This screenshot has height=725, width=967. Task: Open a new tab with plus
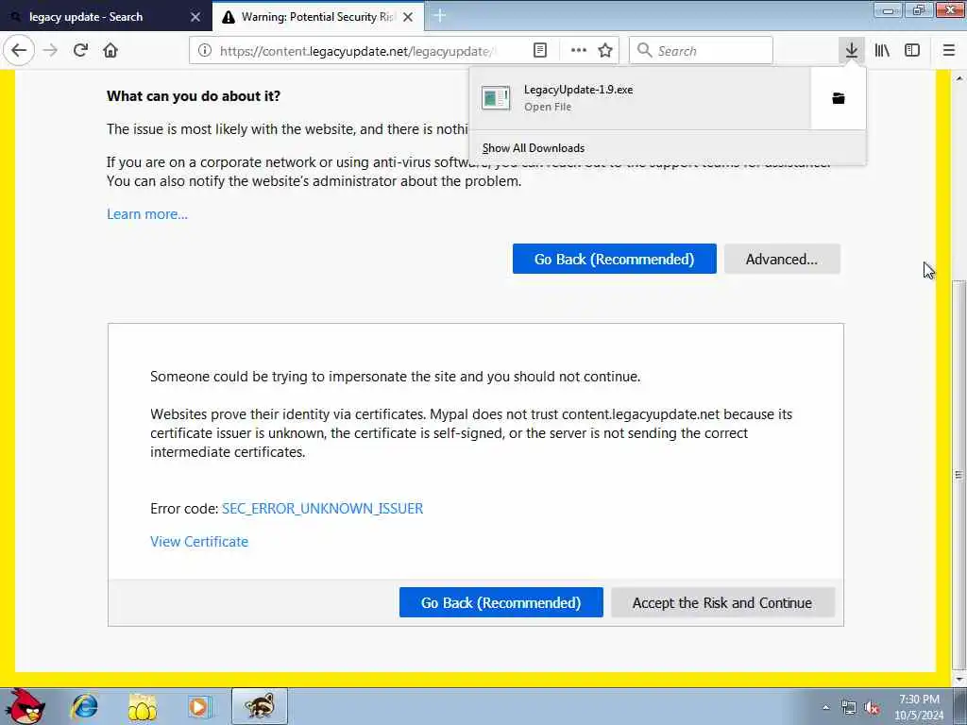440,16
